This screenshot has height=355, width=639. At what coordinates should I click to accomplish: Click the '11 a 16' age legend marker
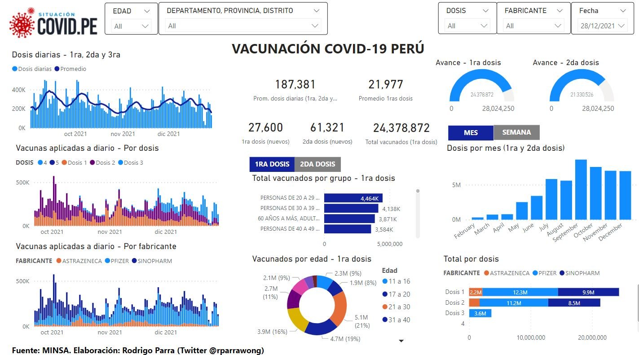(x=385, y=281)
